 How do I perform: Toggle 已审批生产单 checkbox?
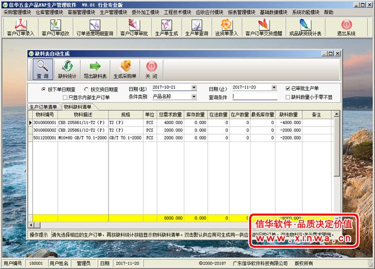coord(288,89)
